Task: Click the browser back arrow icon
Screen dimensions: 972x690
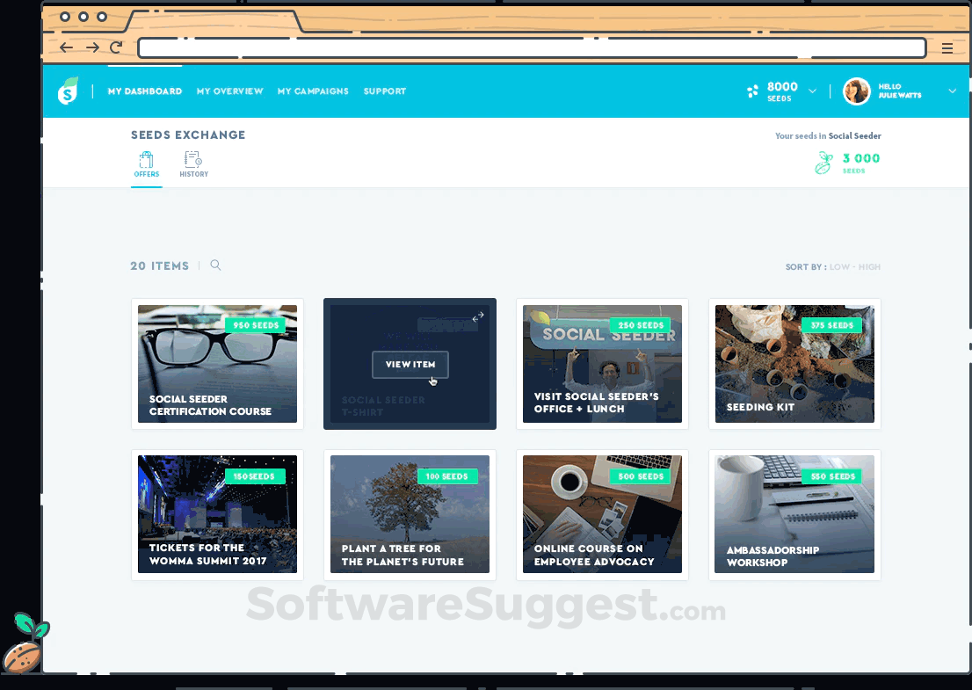Action: click(66, 47)
